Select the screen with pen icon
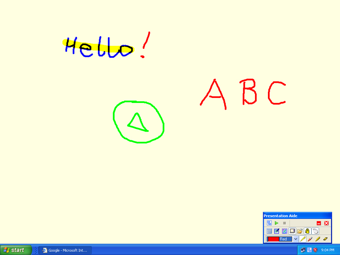 pyautogui.click(x=276, y=231)
